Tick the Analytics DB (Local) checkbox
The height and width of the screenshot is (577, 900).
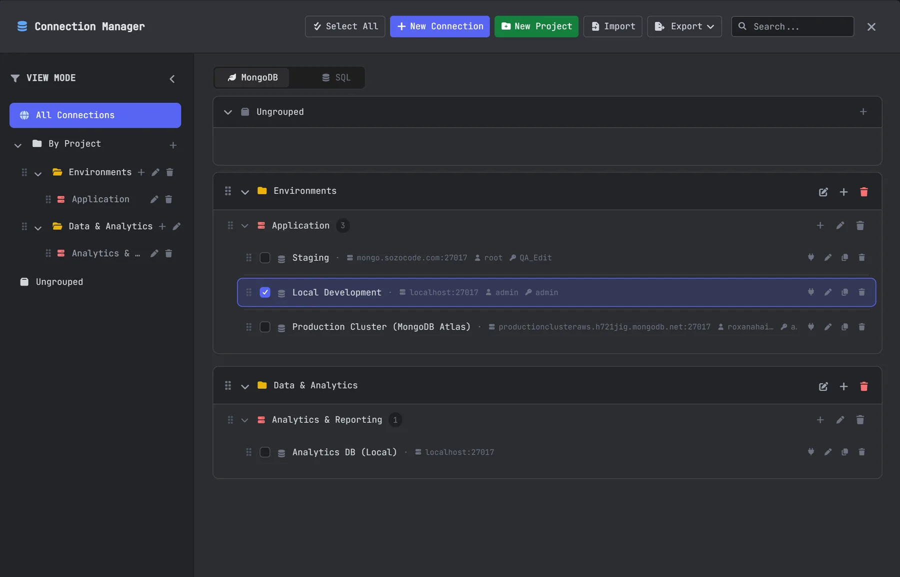point(265,452)
